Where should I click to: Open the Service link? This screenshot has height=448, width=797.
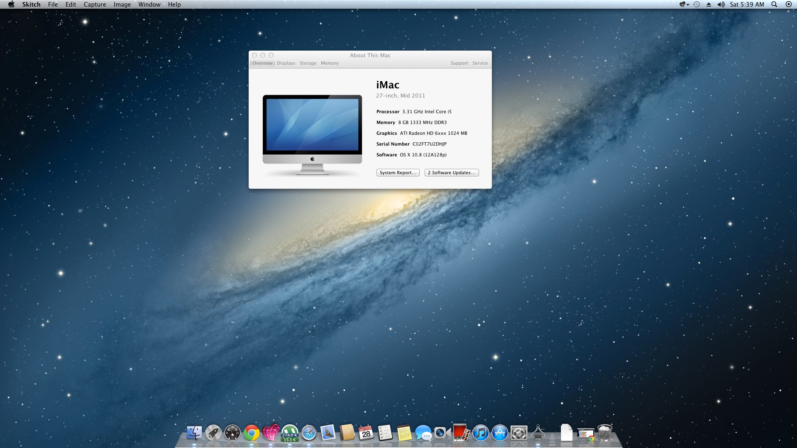(x=480, y=63)
